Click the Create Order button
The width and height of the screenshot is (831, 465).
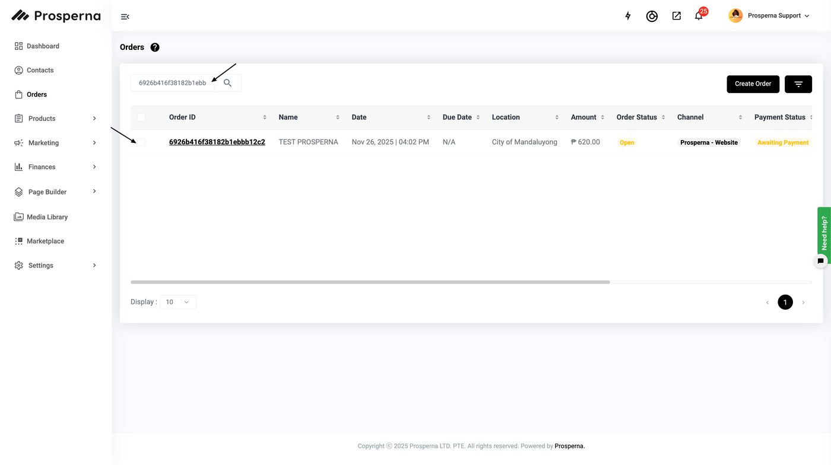click(753, 84)
